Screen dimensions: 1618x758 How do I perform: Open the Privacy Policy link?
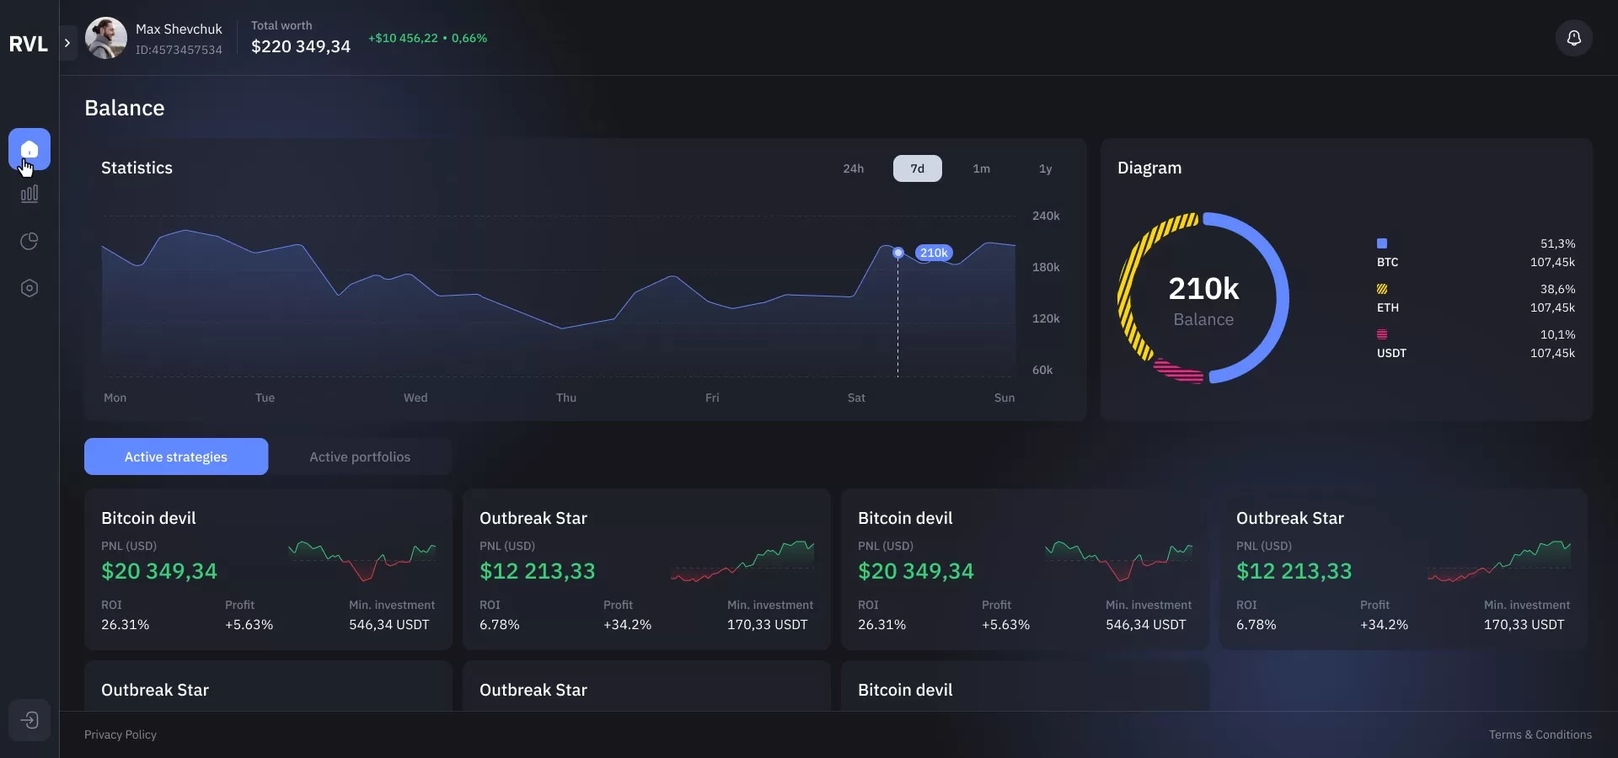pyautogui.click(x=121, y=734)
